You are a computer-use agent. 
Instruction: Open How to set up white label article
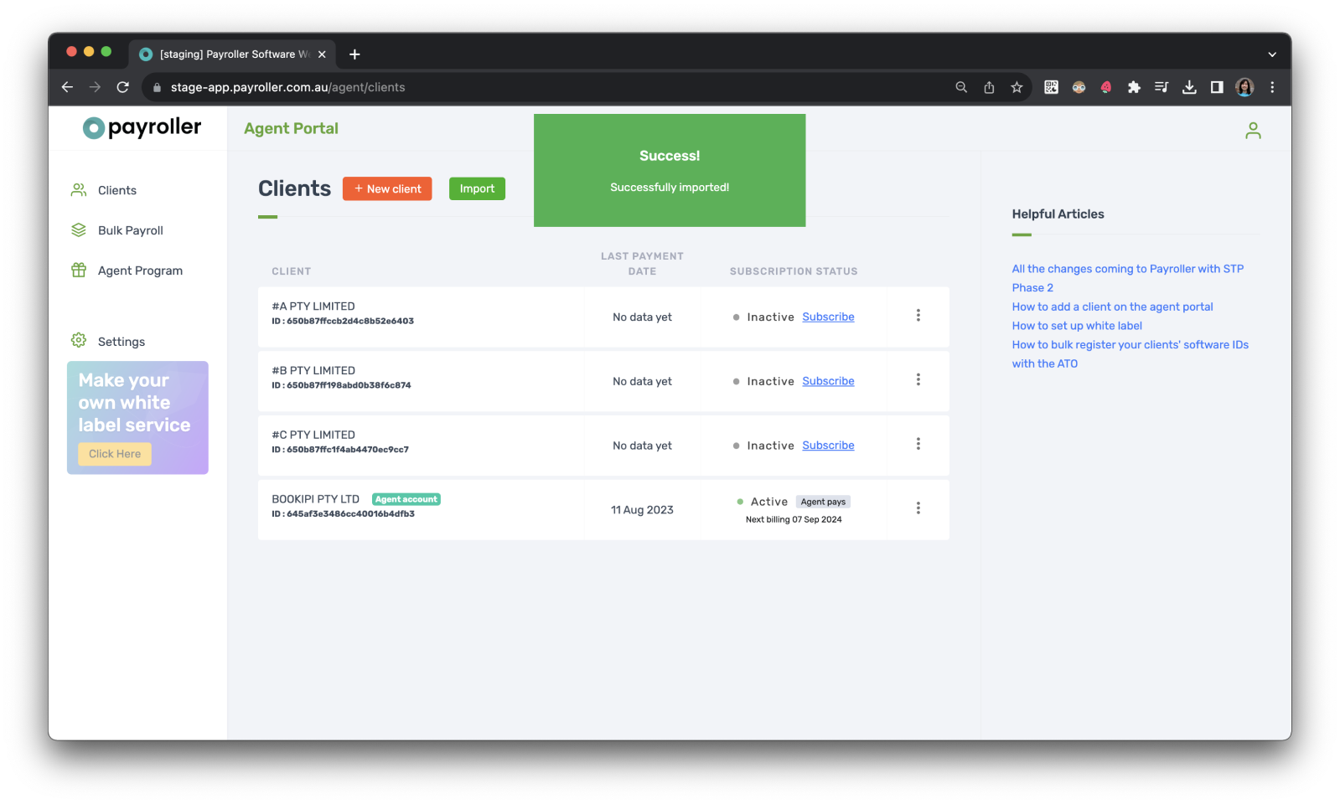1077,326
